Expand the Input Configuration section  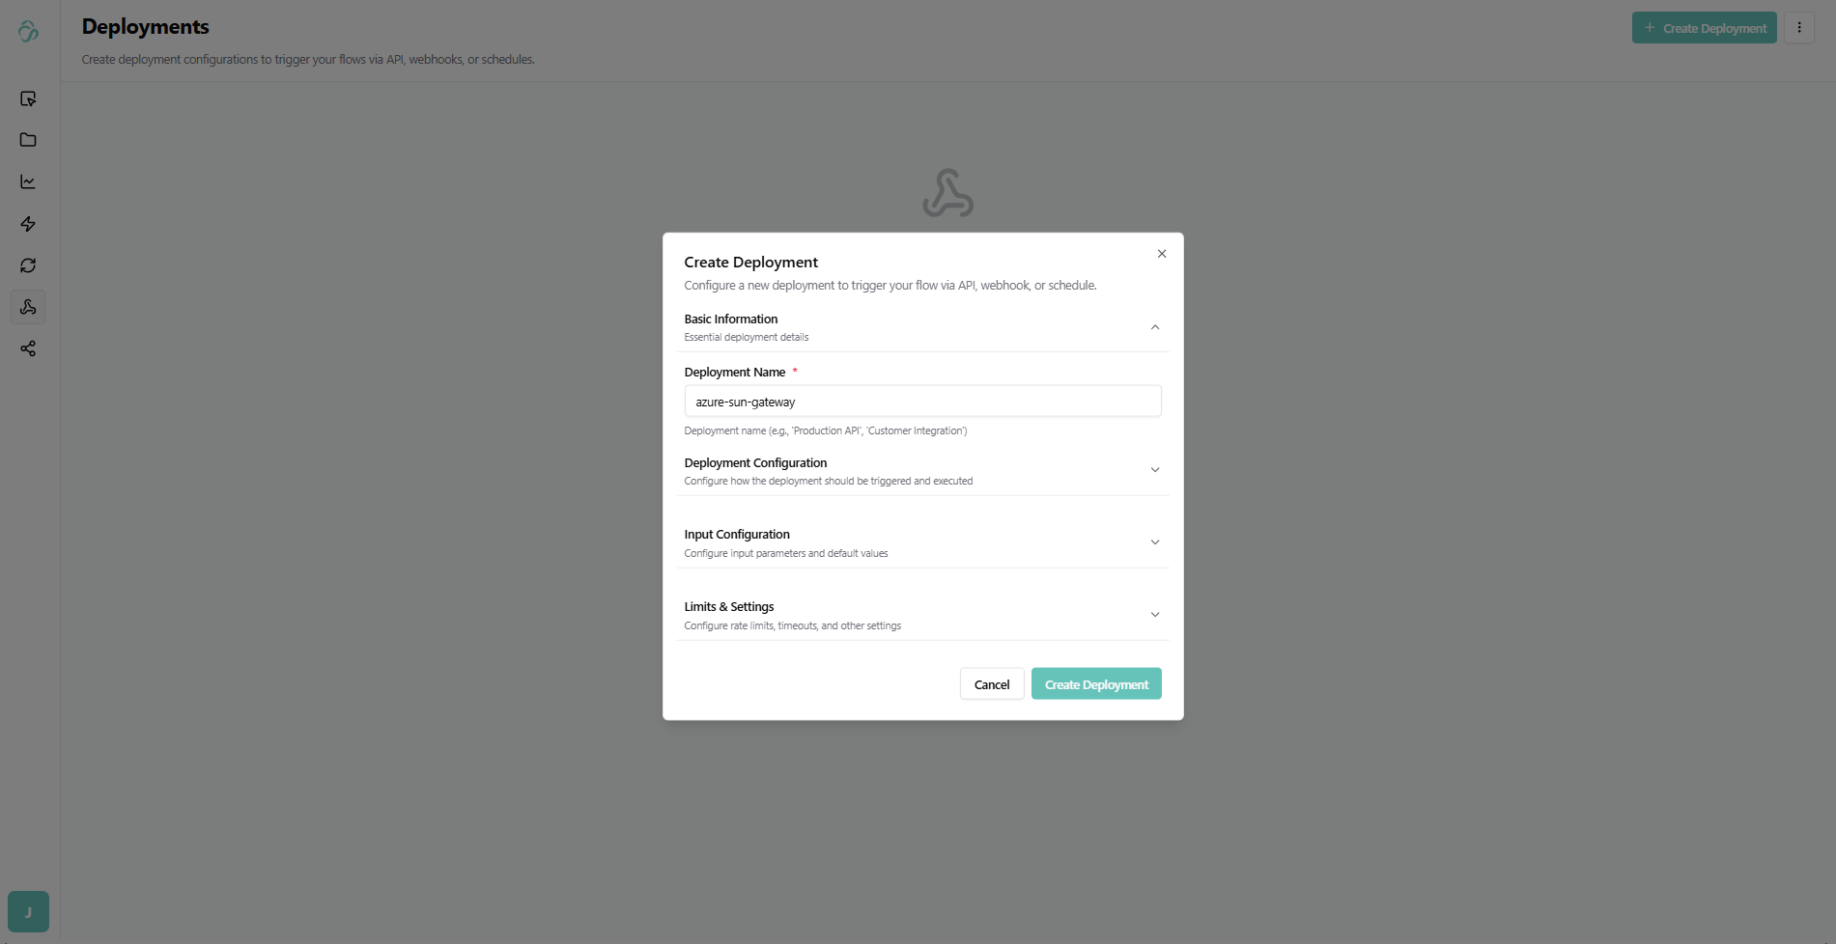point(1154,542)
